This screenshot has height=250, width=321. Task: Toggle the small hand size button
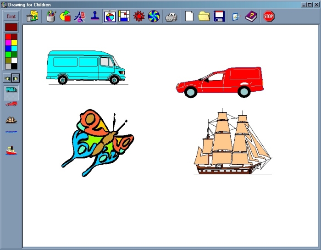7,78
